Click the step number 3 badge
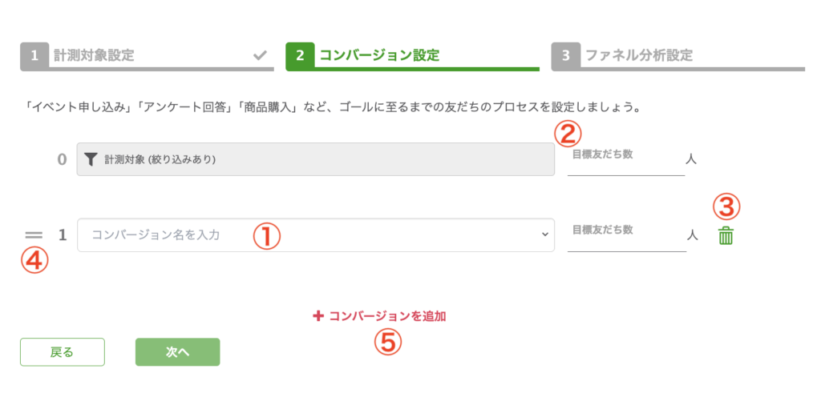 [x=565, y=56]
